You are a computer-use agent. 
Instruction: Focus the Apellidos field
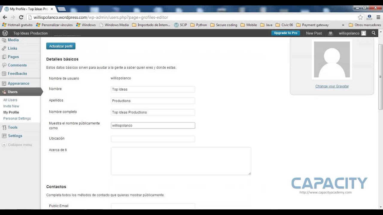coord(153,101)
